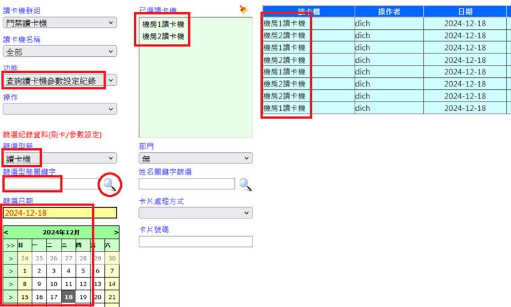Pick day 18 in the calendar
Screen dimensions: 511x307
(68, 297)
